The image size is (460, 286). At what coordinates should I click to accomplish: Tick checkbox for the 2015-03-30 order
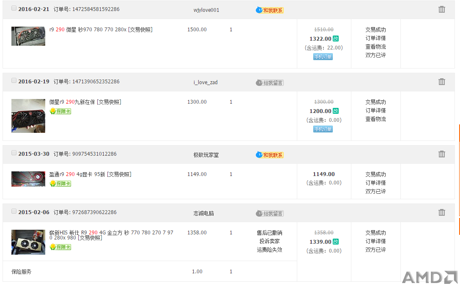(14, 153)
